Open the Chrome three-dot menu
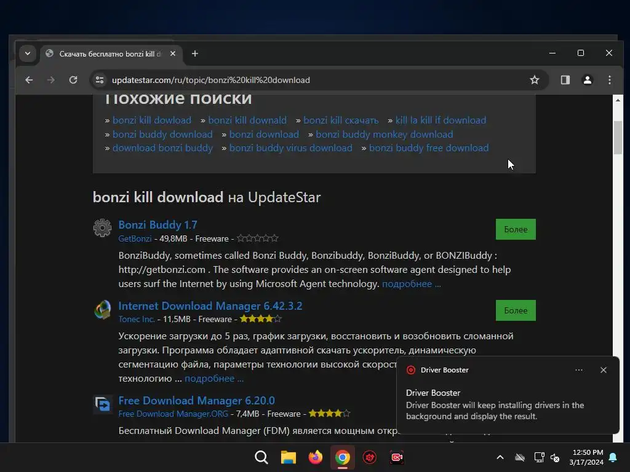 [x=610, y=80]
